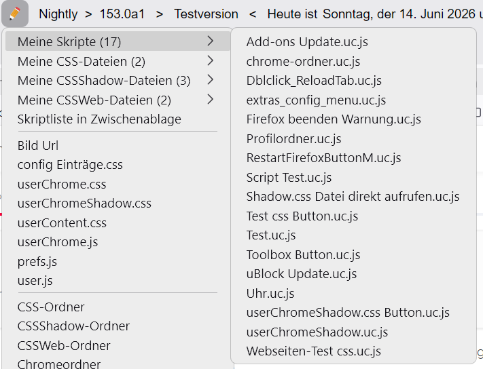Expand the Meine Skripte (17) submenu arrow
483x369 pixels.
211,41
